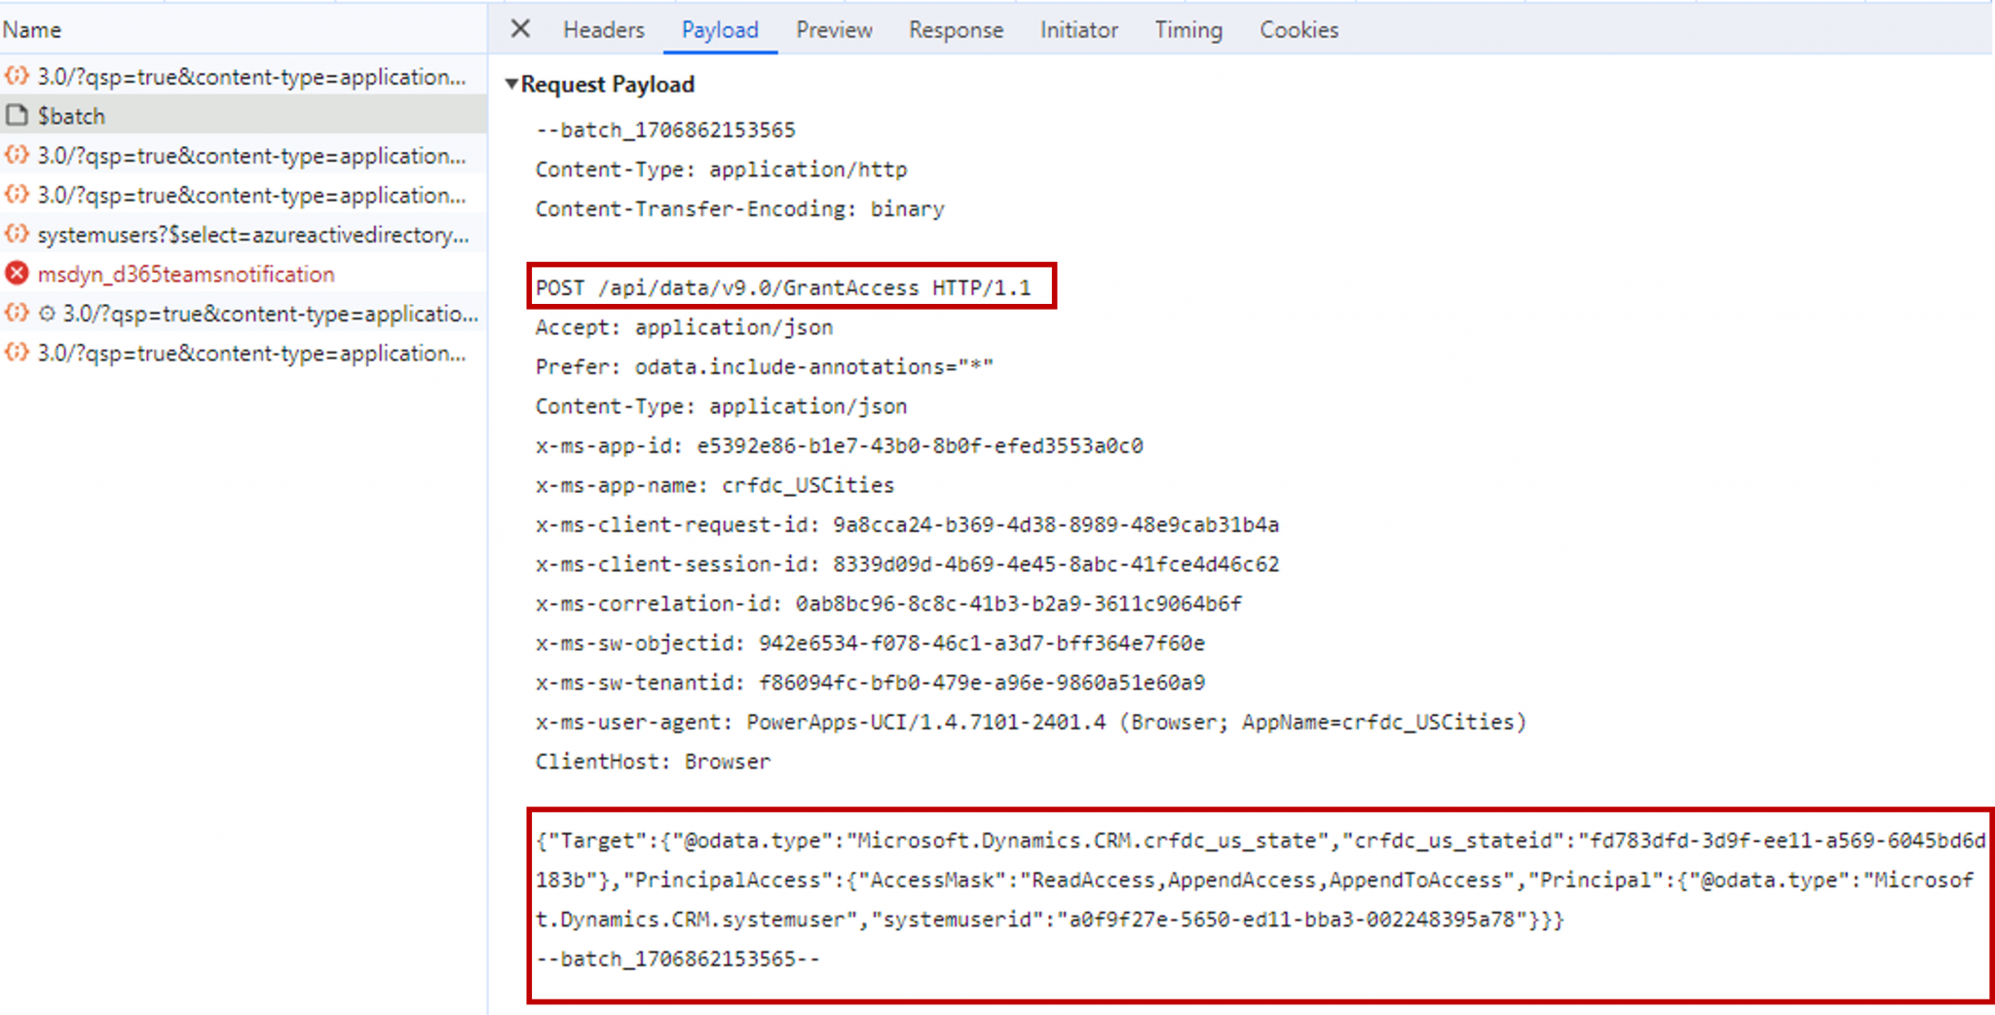This screenshot has height=1015, width=1995.
Task: Switch to the Headers tab
Action: pos(603,29)
